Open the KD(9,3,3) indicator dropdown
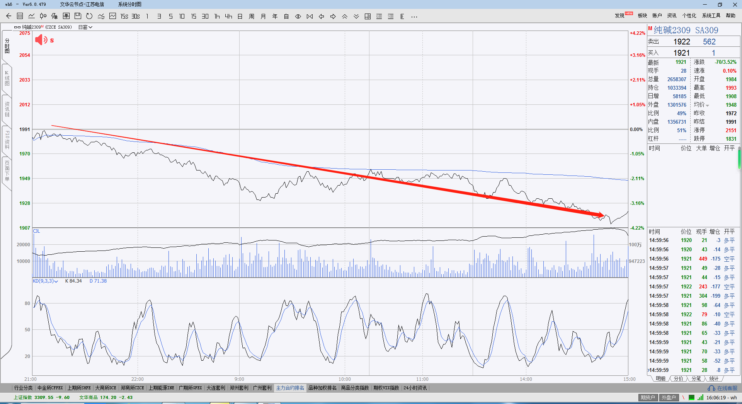Image resolution: width=742 pixels, height=404 pixels. pyautogui.click(x=45, y=281)
